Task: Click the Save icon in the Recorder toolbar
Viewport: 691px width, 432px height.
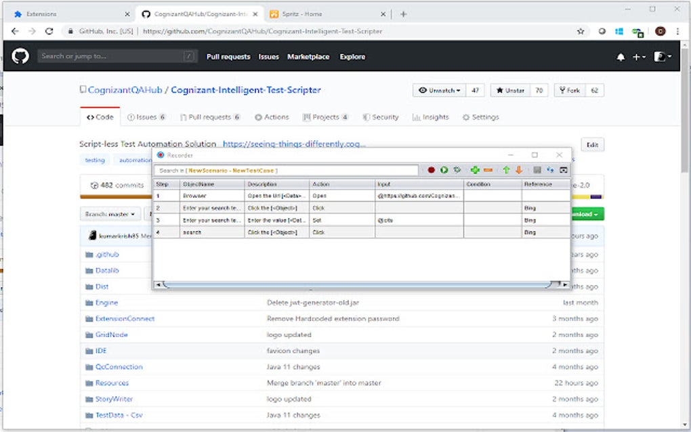Action: tap(537, 169)
